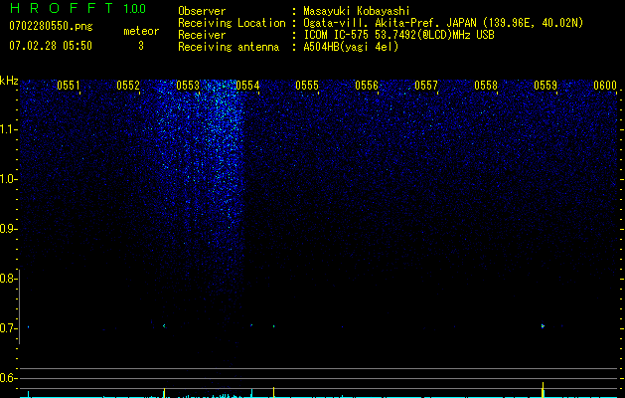Click the HROFFT title text
The image size is (625, 398).
(x=62, y=8)
